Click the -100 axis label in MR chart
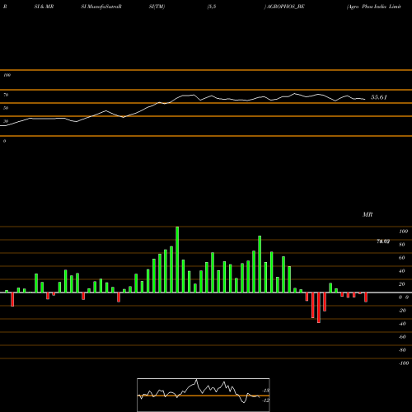The width and height of the screenshot is (412, 412). coord(404,363)
